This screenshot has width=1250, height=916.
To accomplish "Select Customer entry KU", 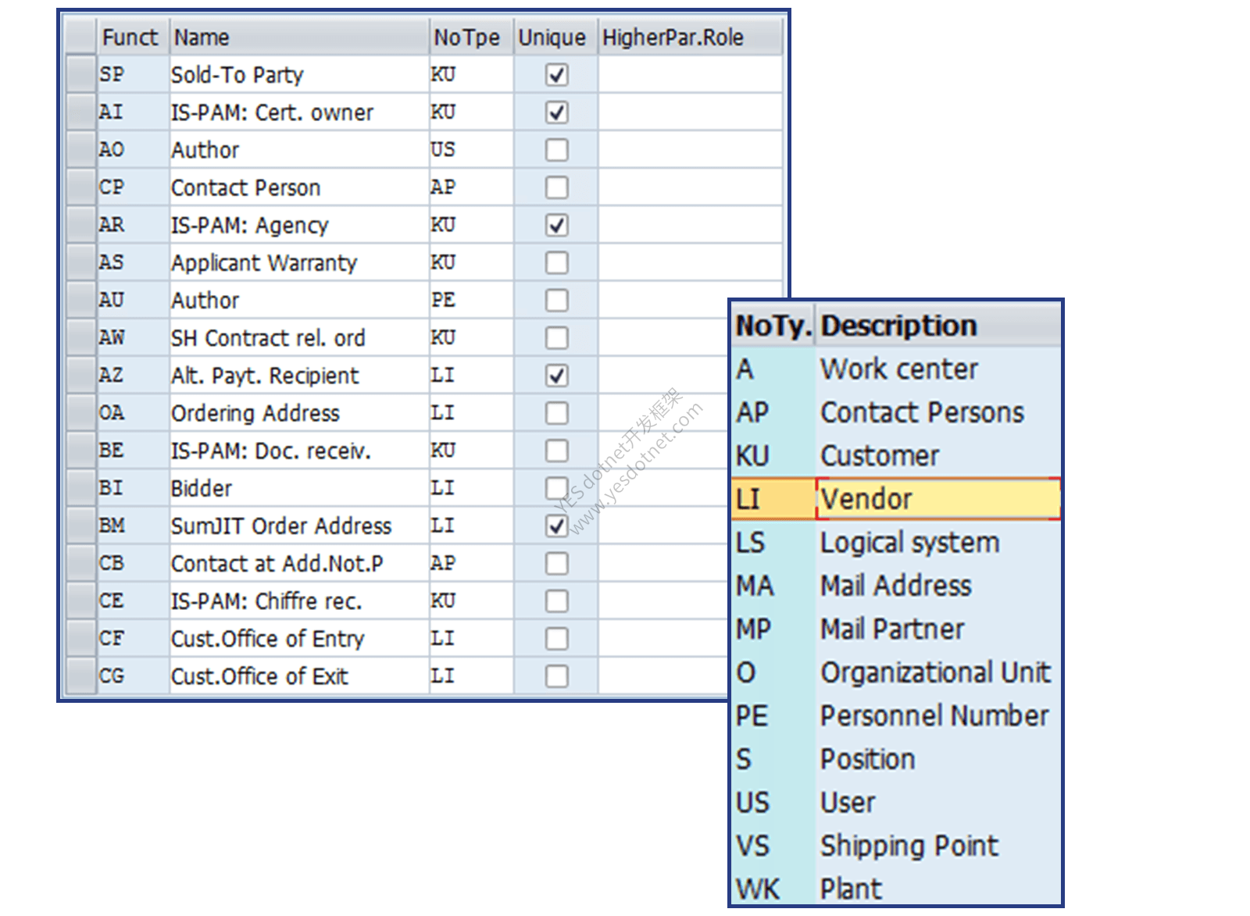I will tap(897, 455).
